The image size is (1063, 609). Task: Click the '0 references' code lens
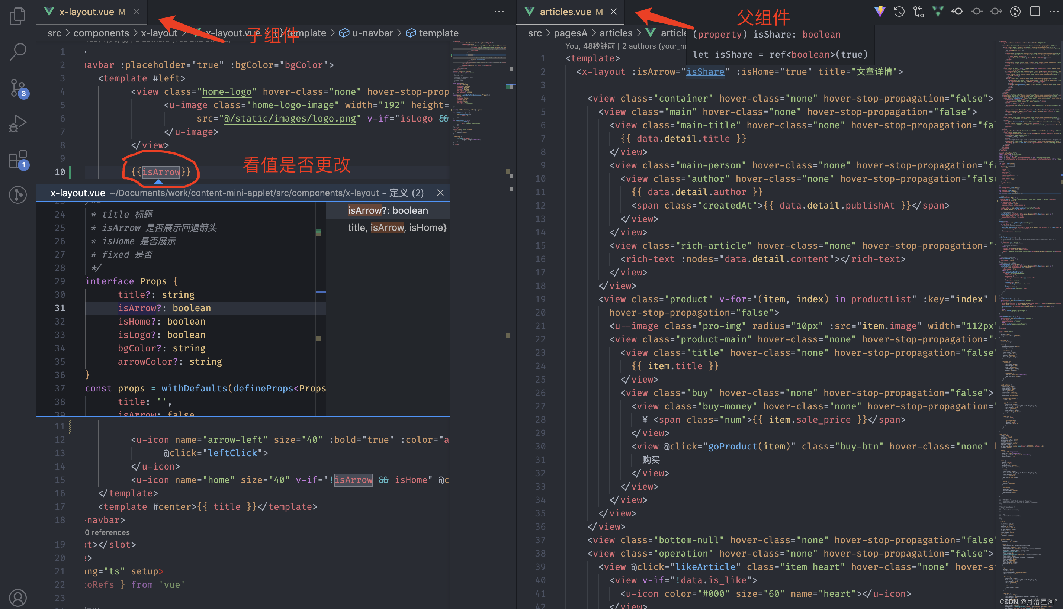[107, 532]
